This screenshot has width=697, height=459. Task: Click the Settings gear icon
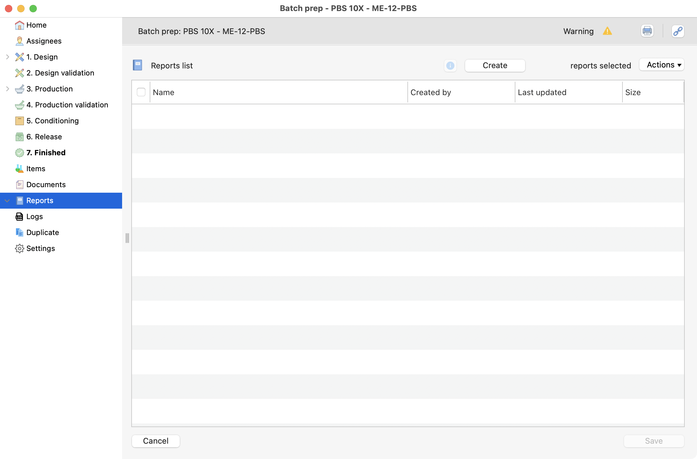click(19, 249)
